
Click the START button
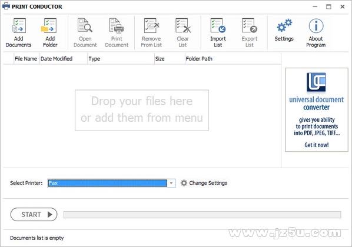click(34, 215)
